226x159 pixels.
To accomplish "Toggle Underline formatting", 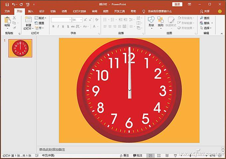I will pyautogui.click(x=63, y=26).
